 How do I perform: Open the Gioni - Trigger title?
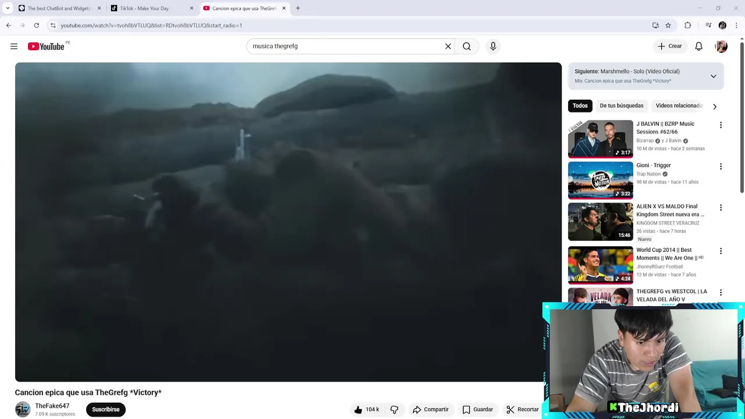point(653,165)
